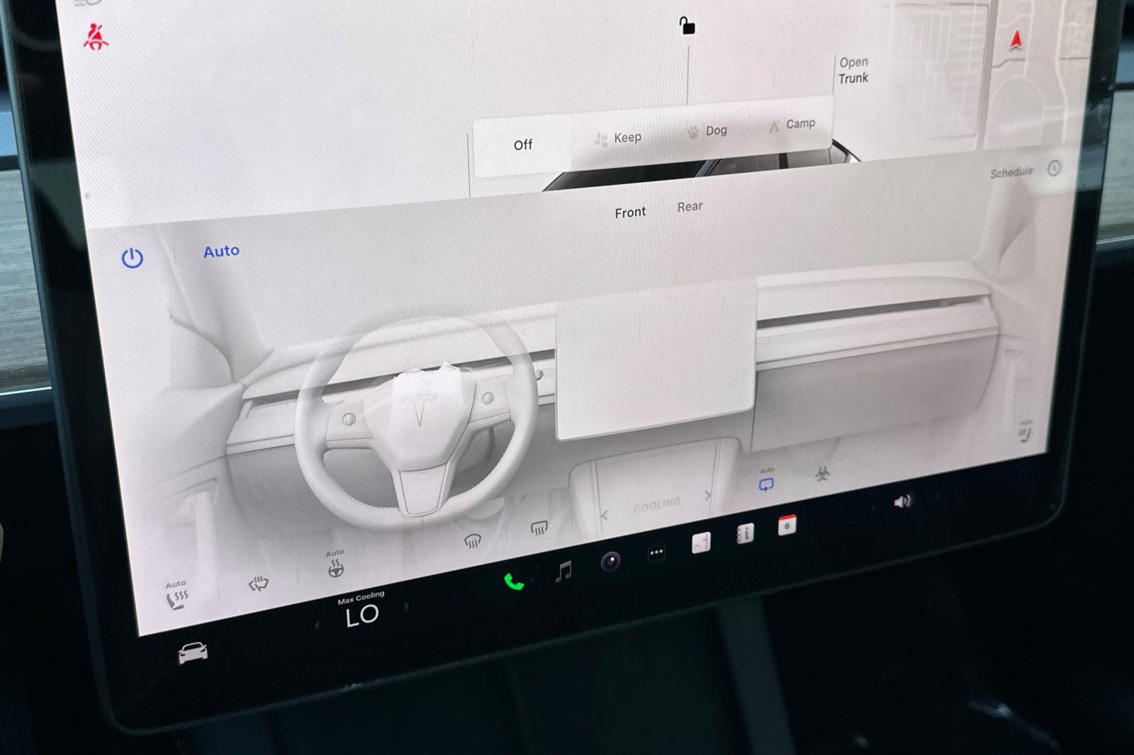1134x755 pixels.
Task: Open the Schedule clock control
Action: [x=1054, y=170]
